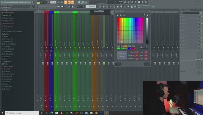Click the metronome icon in toolbar

tap(59, 2)
